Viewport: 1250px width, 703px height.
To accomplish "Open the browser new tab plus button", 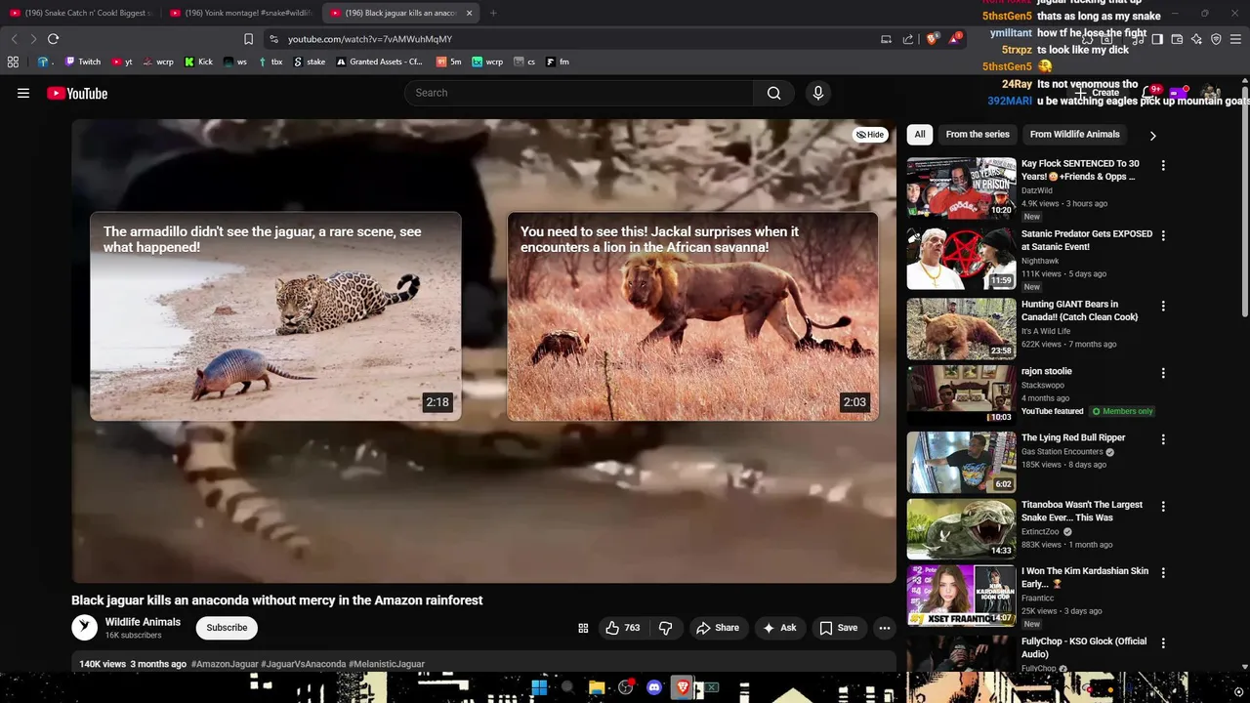I will 493,13.
